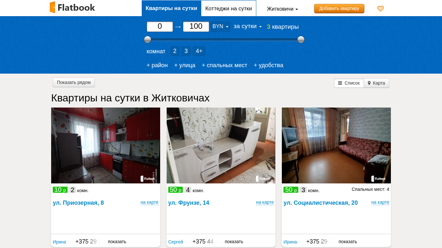Viewport: 442px width, 248px height.
Task: Click the 50 р price on Фрунзе listing
Action: pos(176,190)
